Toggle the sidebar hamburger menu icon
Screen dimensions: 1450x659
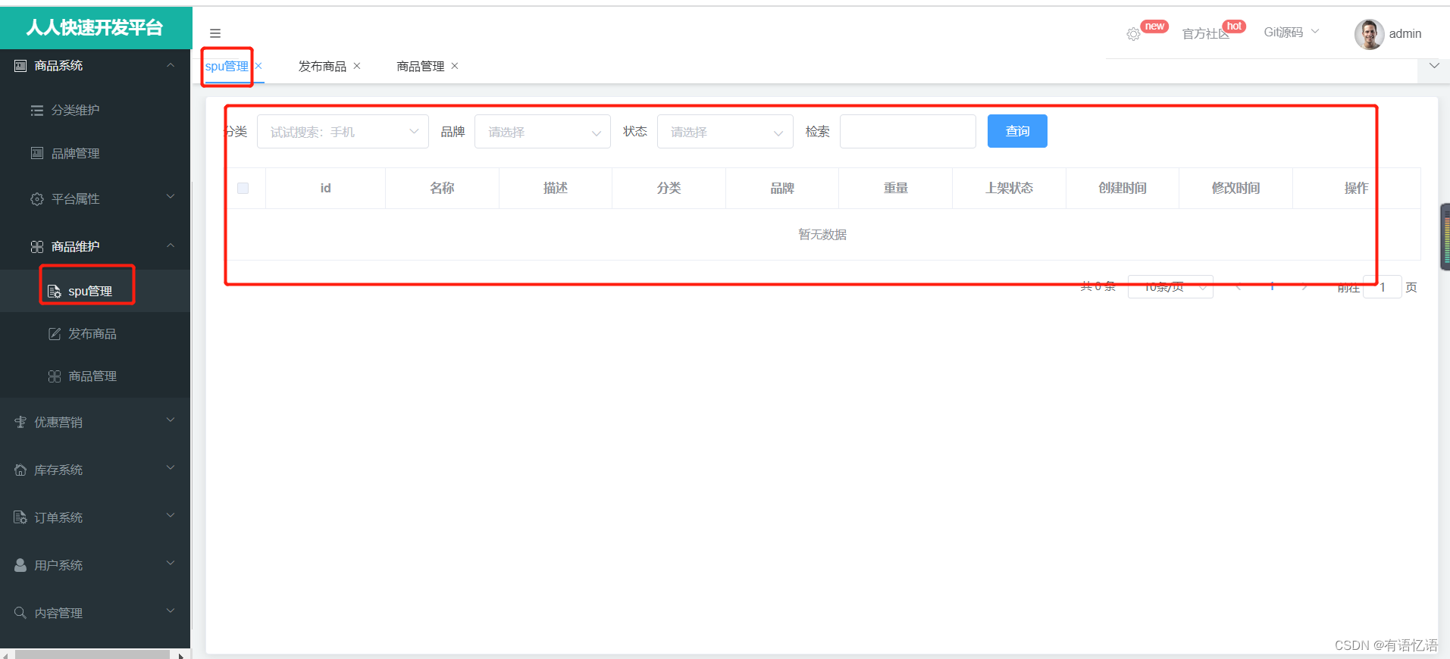[x=215, y=33]
